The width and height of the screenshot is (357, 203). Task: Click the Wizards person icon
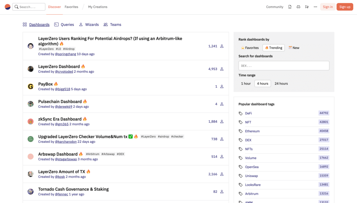click(81, 25)
